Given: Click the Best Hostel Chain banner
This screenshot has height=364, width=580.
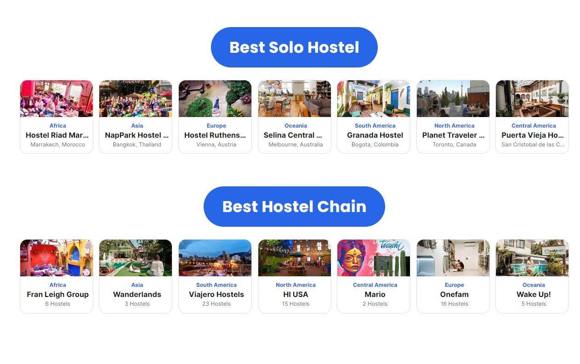Looking at the screenshot, I should 294,206.
